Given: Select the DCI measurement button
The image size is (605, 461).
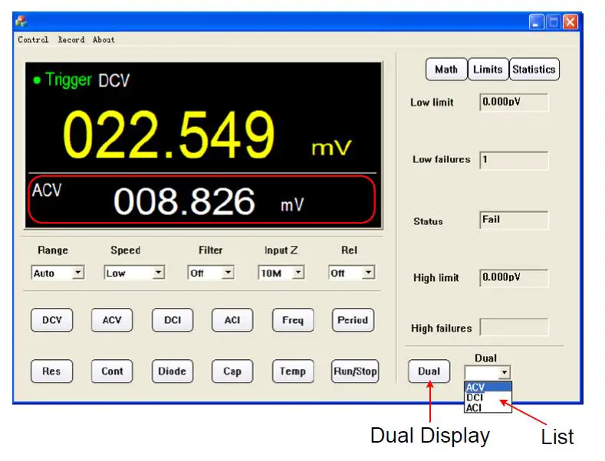Looking at the screenshot, I should [x=173, y=320].
